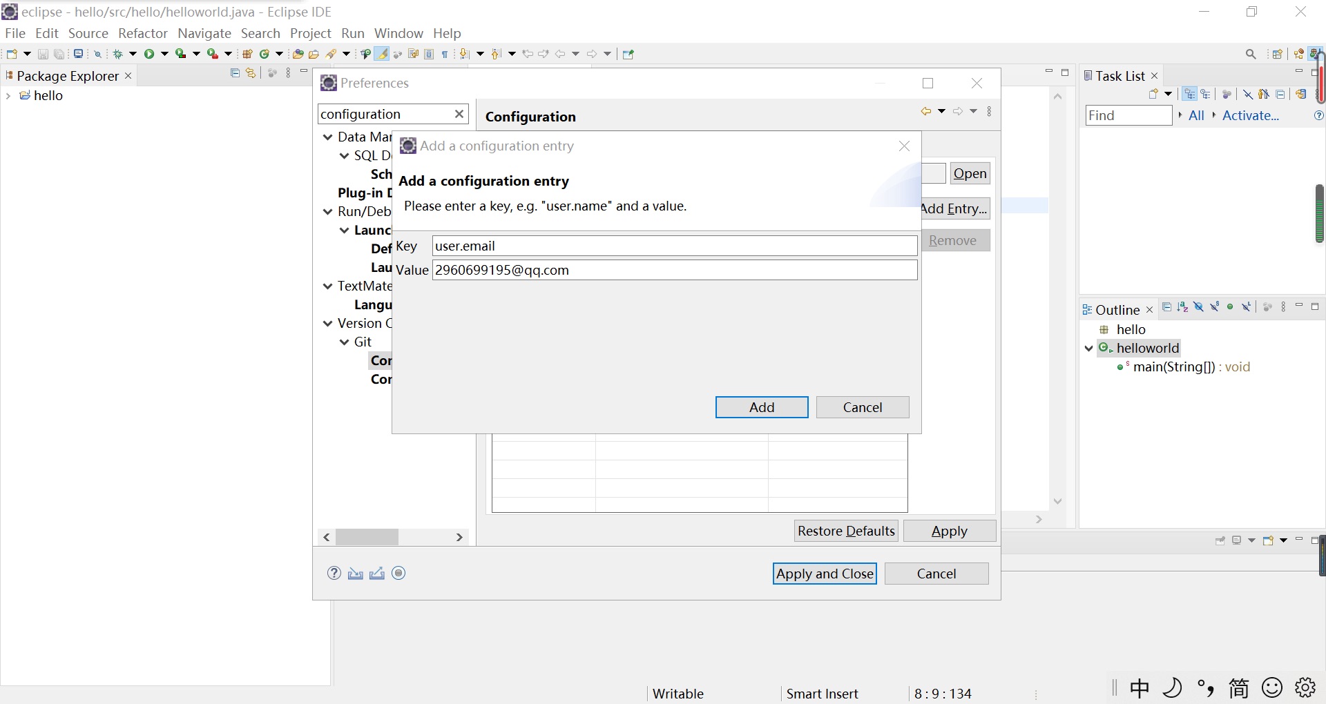
Task: Switch to the Java perspective icon
Action: (1315, 53)
